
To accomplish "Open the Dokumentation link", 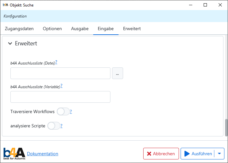I will pyautogui.click(x=43, y=154).
